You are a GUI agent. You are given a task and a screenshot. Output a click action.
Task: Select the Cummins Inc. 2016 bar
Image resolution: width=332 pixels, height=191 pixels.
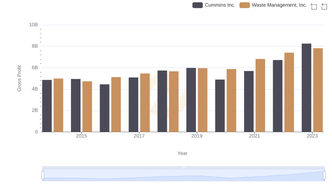coord(105,108)
